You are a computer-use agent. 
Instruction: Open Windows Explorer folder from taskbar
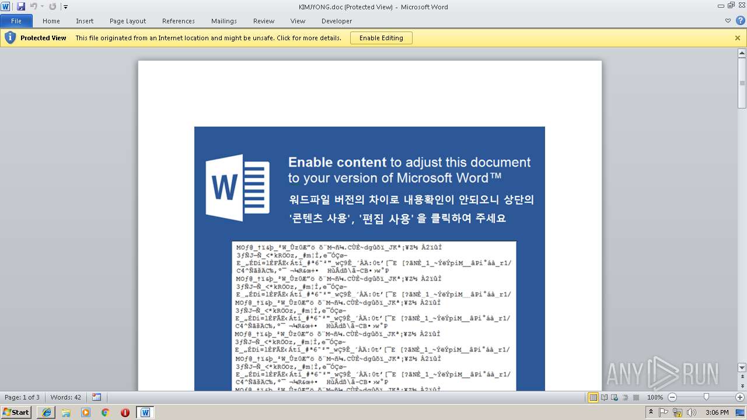66,412
